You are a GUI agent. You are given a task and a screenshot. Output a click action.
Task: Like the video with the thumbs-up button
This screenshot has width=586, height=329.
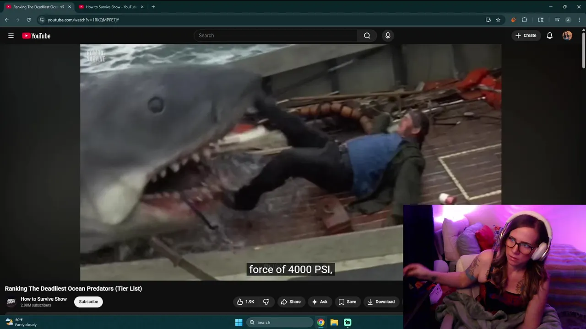pyautogui.click(x=245, y=302)
